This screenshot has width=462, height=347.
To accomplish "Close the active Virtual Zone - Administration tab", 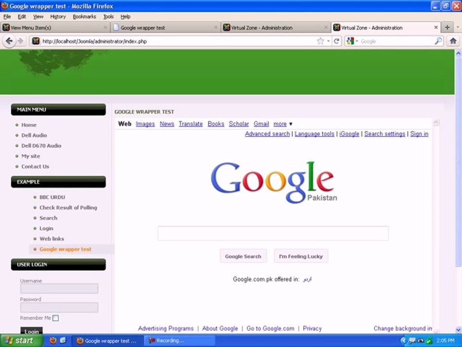I will click(436, 27).
